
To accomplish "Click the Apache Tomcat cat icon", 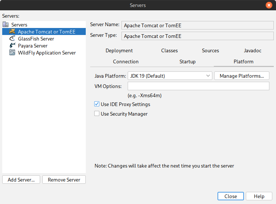I will click(12, 31).
